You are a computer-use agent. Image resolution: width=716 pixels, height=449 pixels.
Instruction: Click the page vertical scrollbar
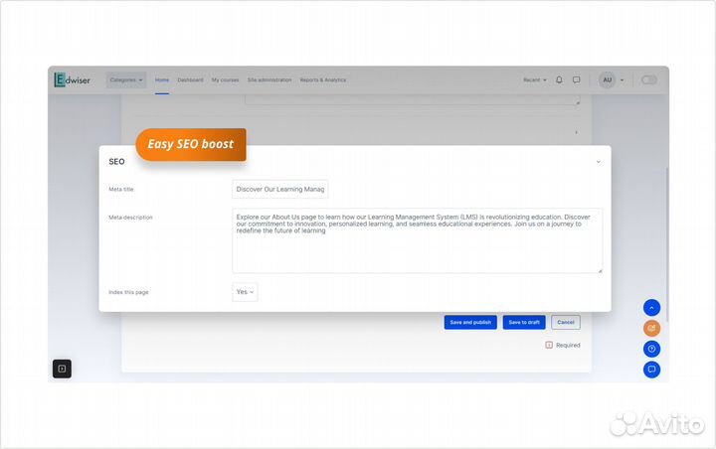coord(666,244)
